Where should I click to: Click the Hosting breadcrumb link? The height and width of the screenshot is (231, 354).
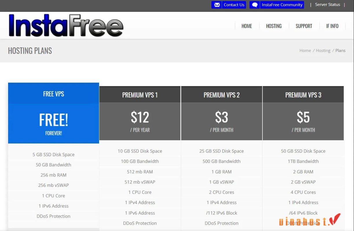[323, 50]
